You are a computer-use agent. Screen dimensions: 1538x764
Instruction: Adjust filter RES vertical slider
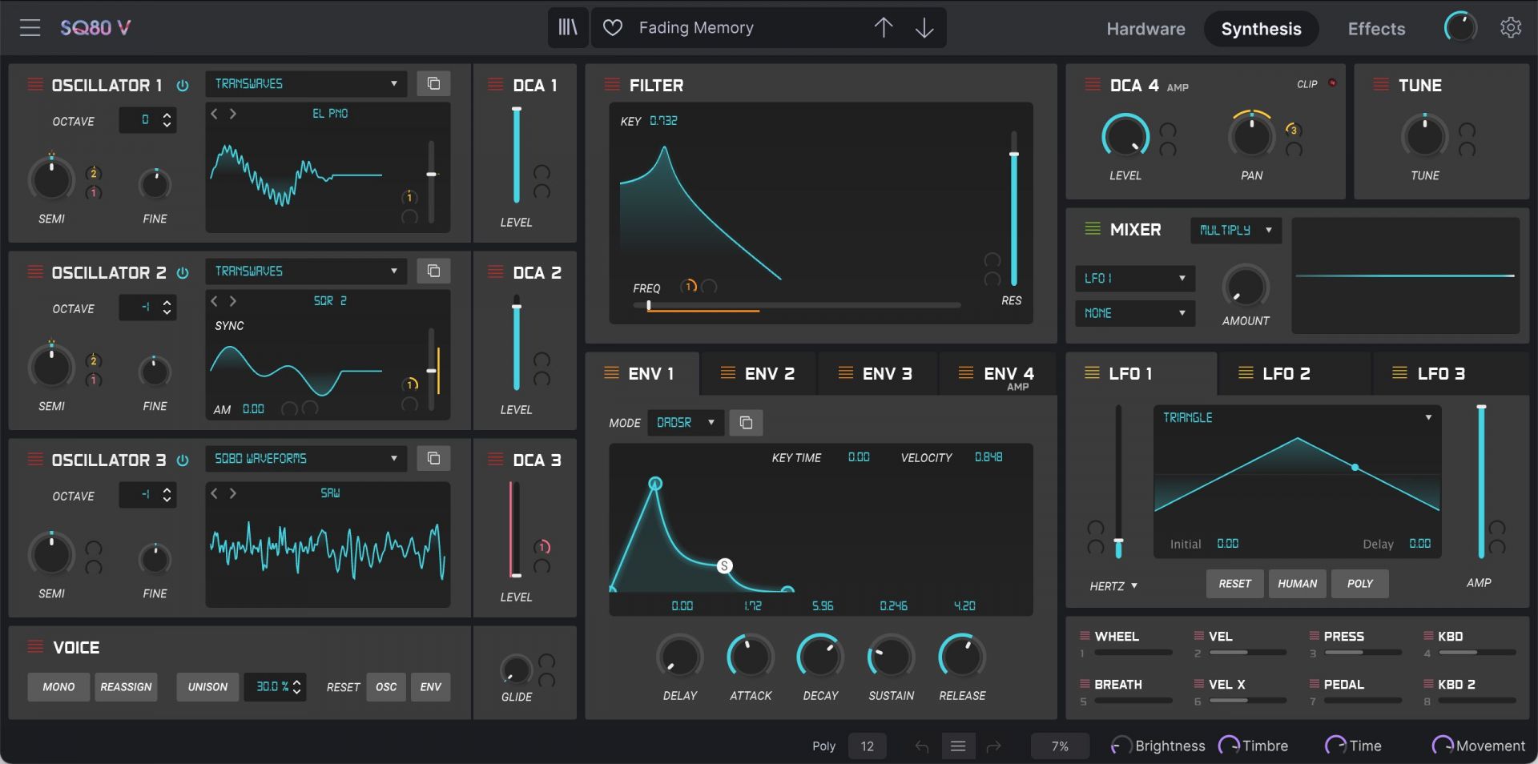1013,208
